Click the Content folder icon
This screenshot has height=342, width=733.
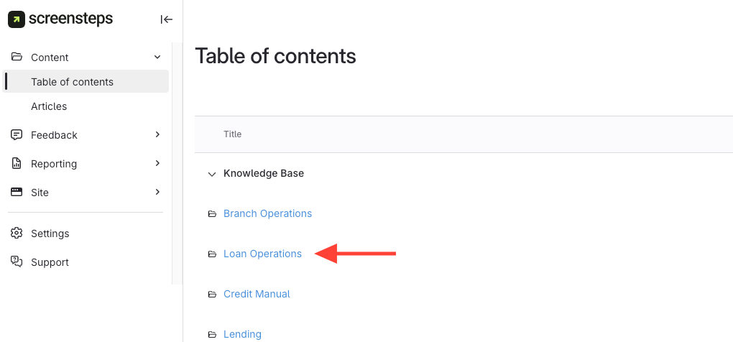(x=17, y=57)
